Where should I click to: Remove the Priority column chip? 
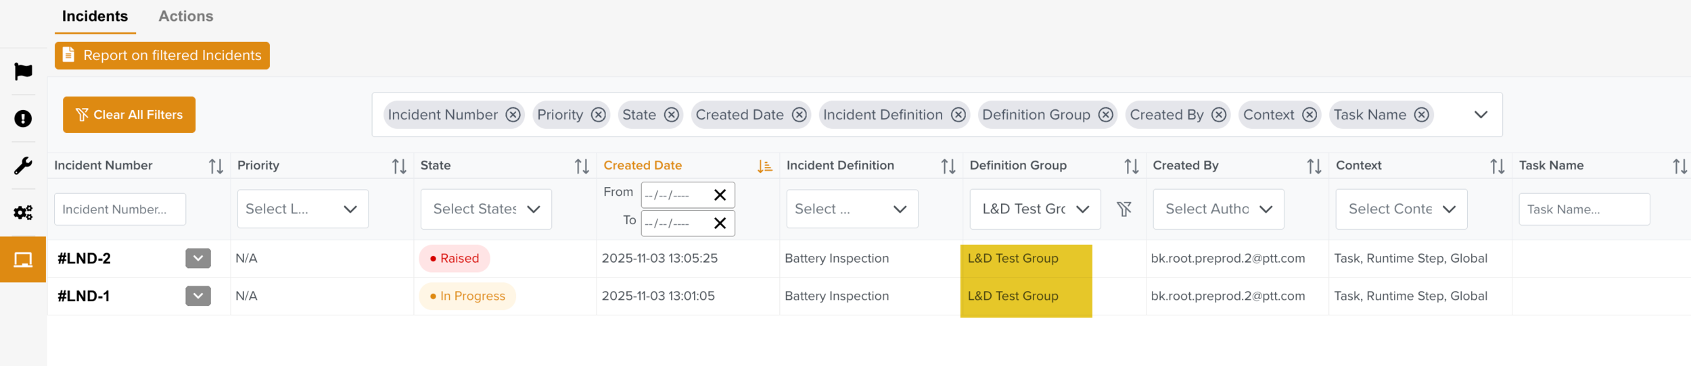[x=598, y=115]
